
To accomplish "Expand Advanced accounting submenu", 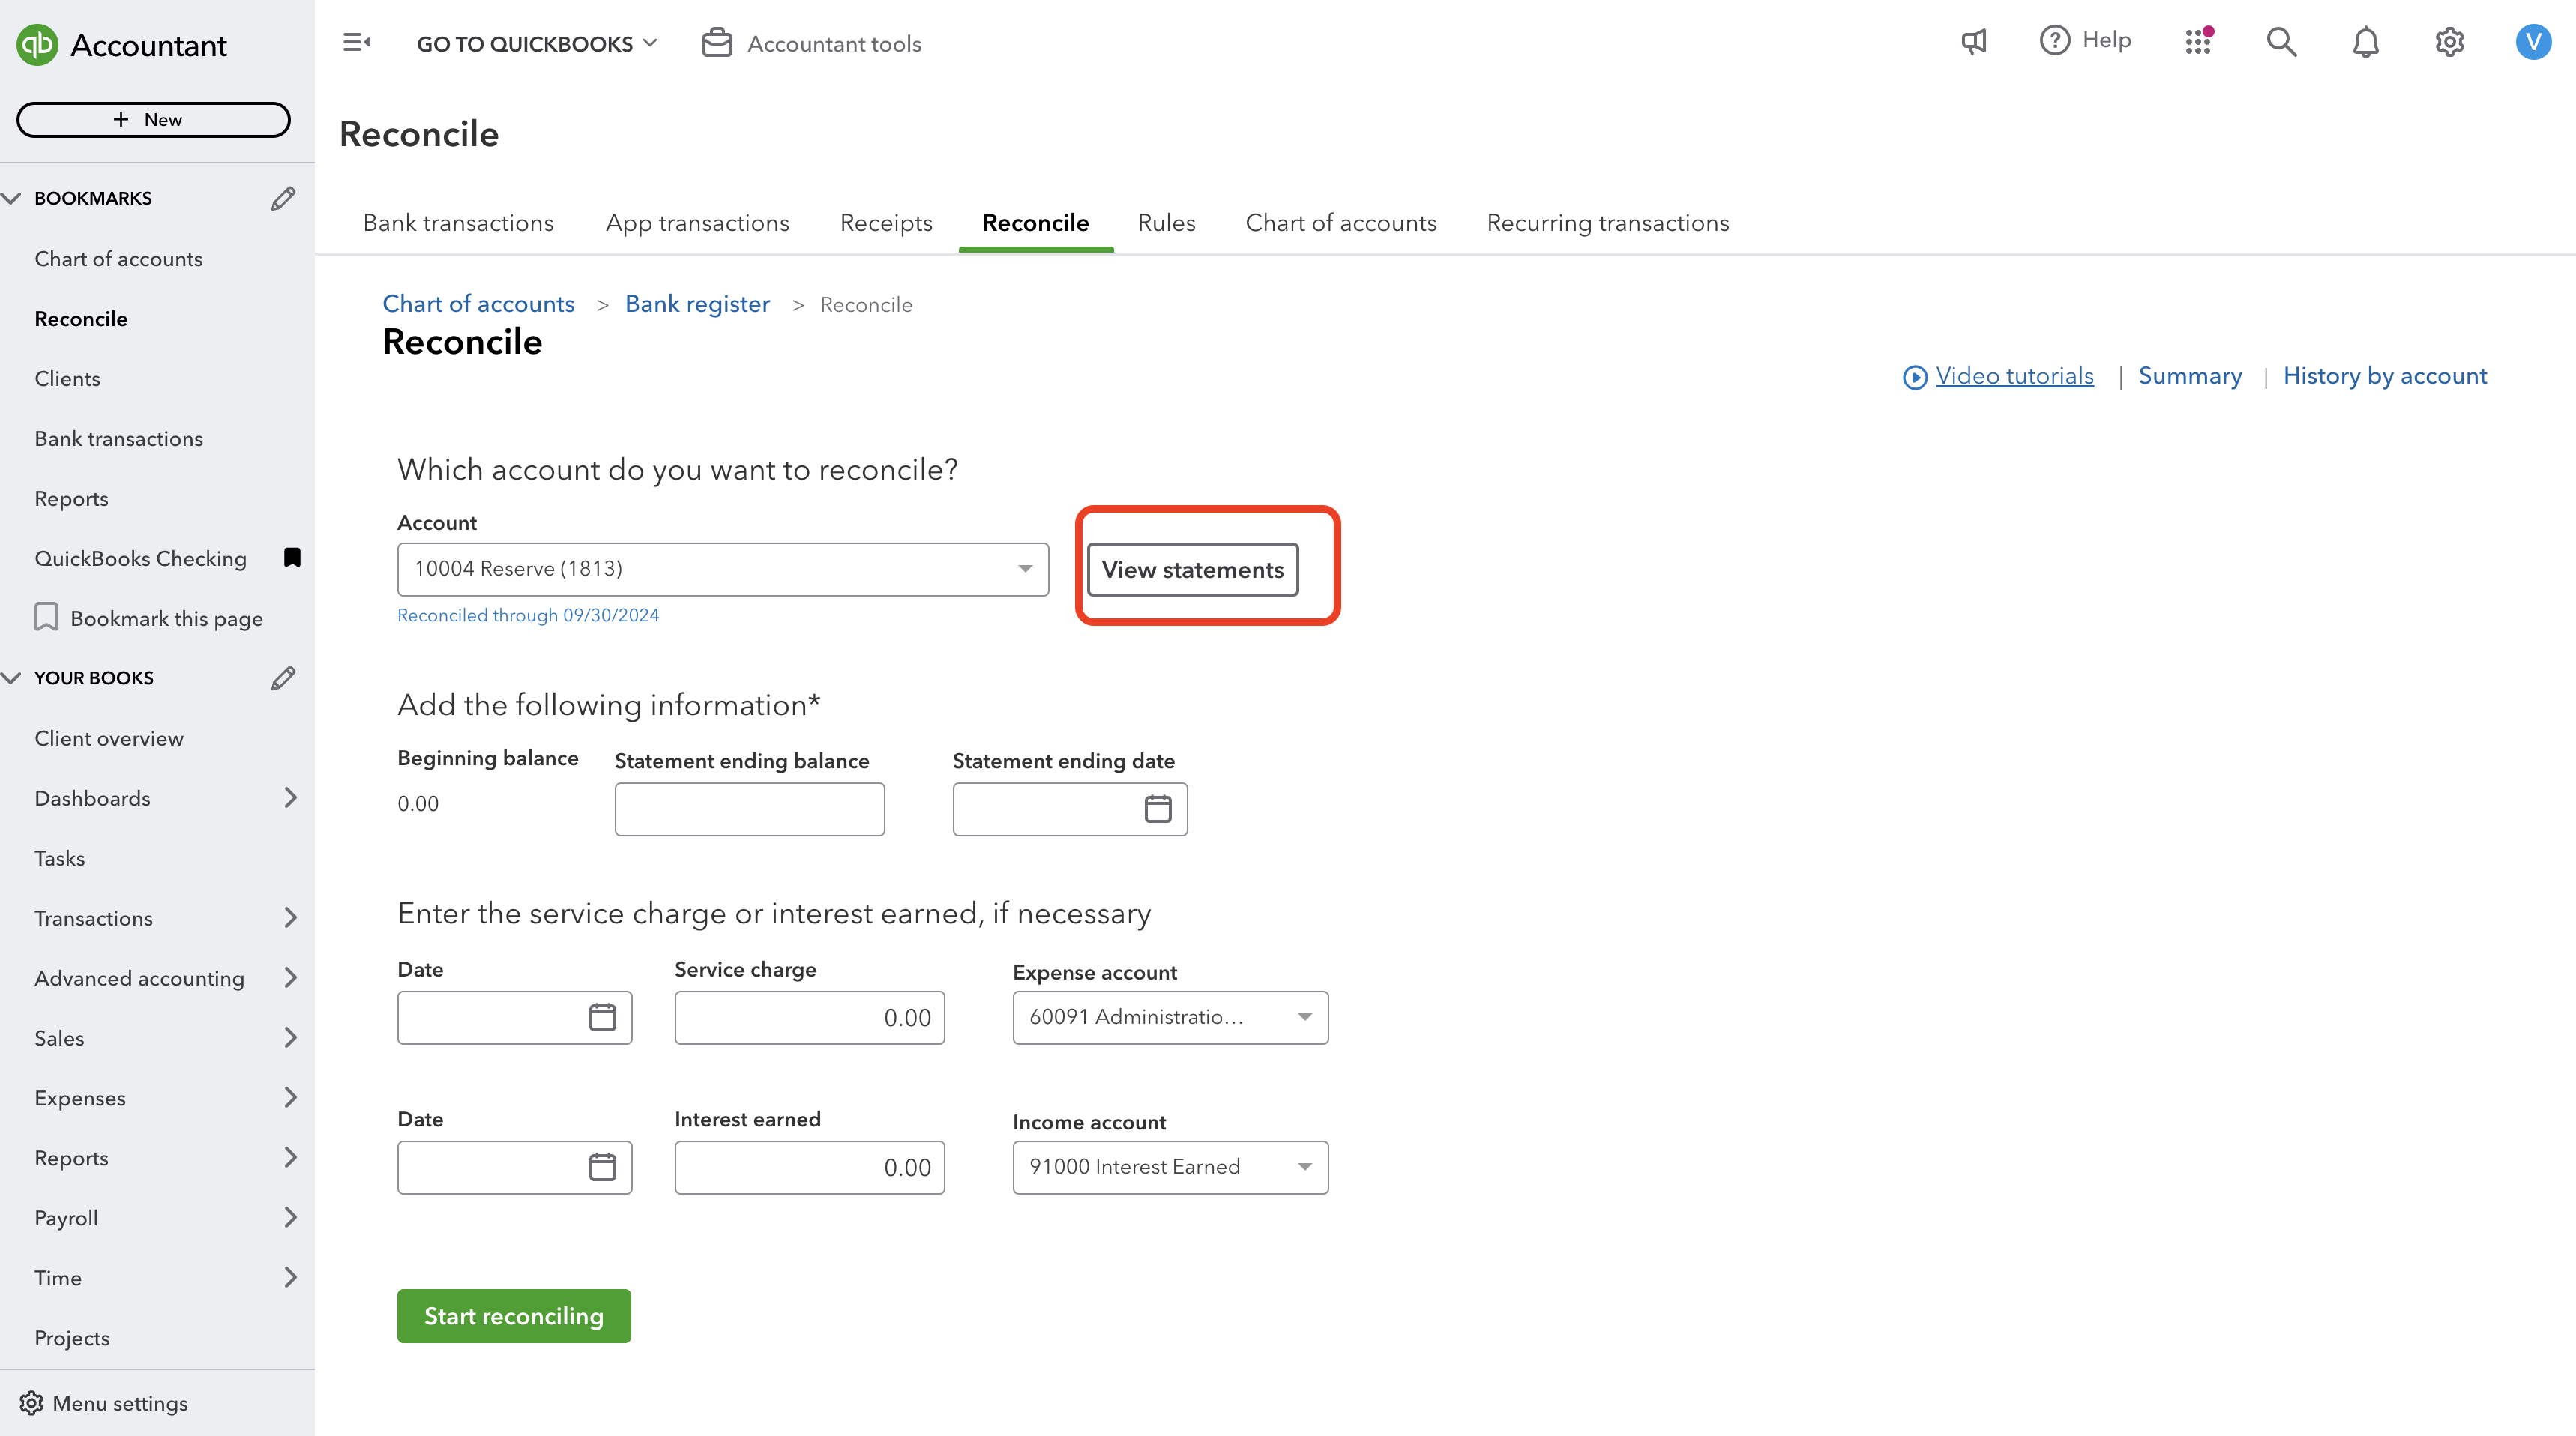I will (290, 978).
